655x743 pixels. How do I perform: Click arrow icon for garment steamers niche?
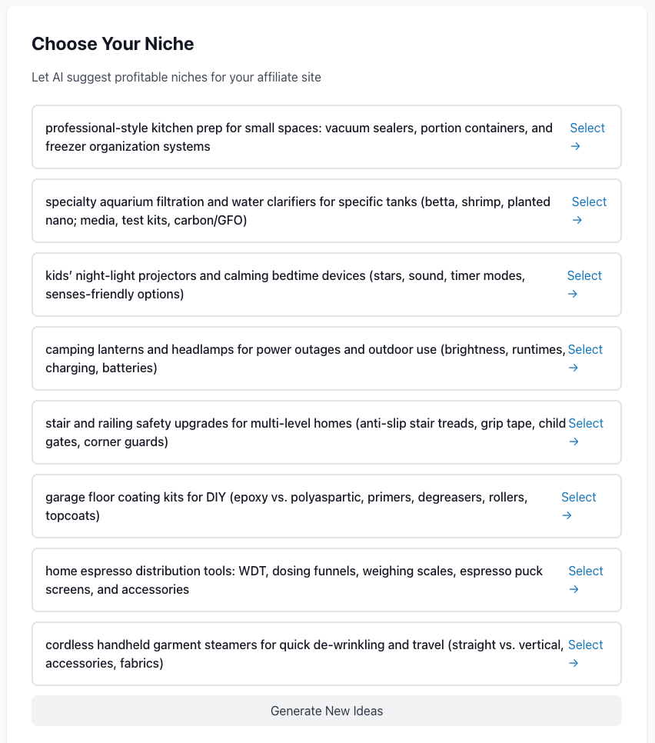coord(573,663)
